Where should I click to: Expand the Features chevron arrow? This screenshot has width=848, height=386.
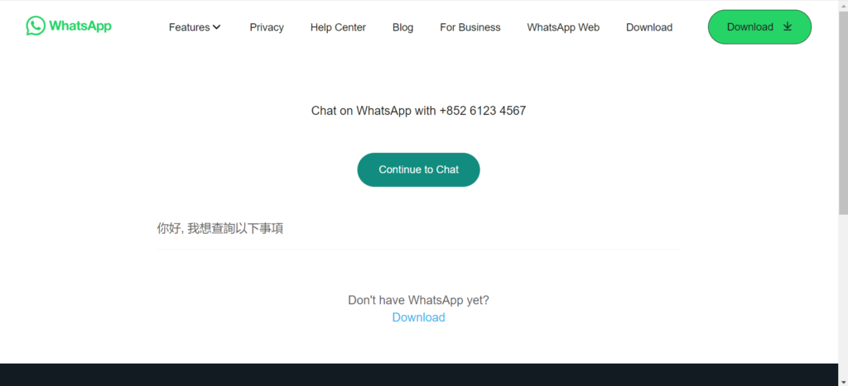point(217,27)
